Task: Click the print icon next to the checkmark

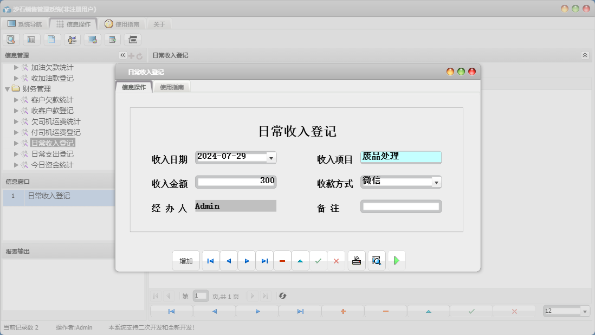Action: (356, 260)
